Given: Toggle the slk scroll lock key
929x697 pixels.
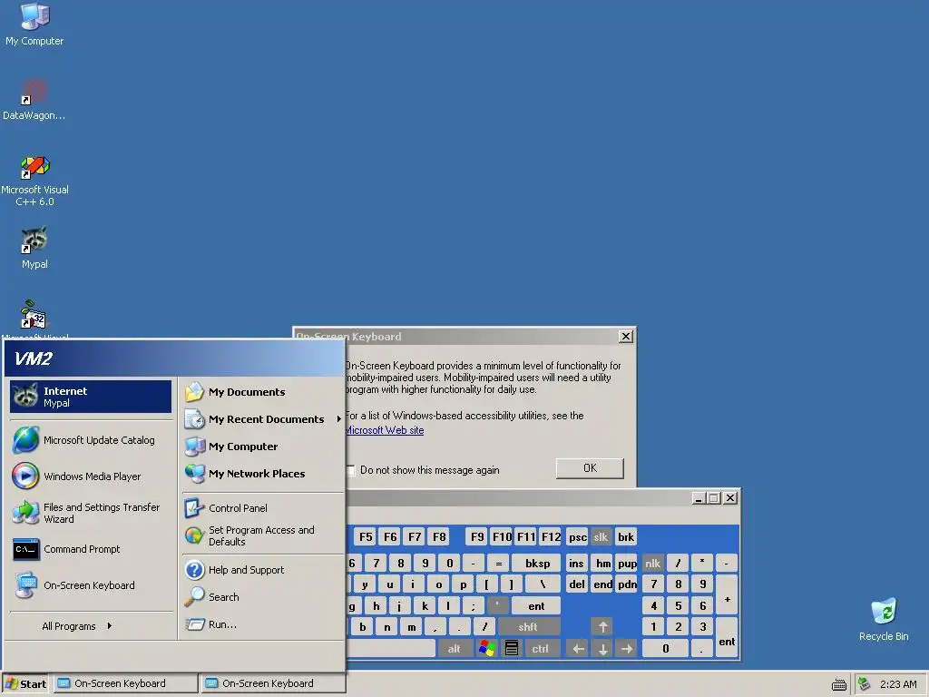Looking at the screenshot, I should tap(601, 537).
